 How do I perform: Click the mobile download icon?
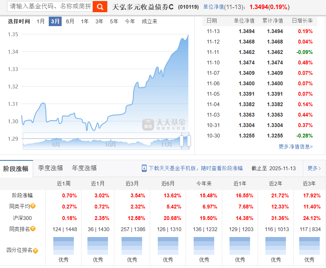coord(144,168)
